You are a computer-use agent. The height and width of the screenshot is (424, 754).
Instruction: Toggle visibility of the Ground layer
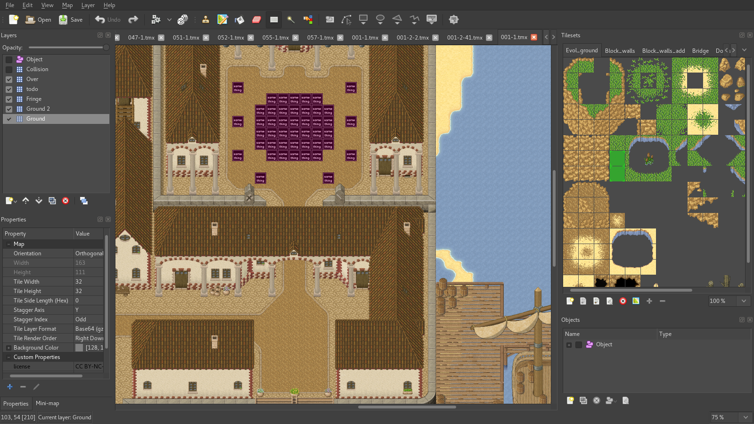9,119
